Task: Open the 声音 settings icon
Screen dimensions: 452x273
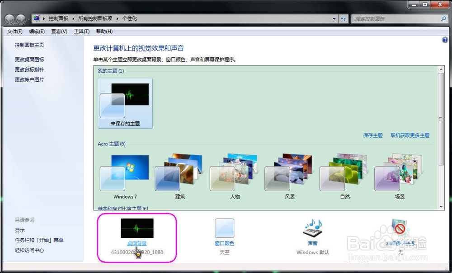Action: (x=313, y=228)
